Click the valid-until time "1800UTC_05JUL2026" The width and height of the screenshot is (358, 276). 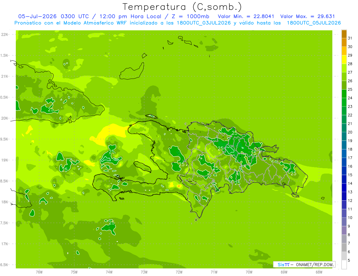pyautogui.click(x=314, y=23)
